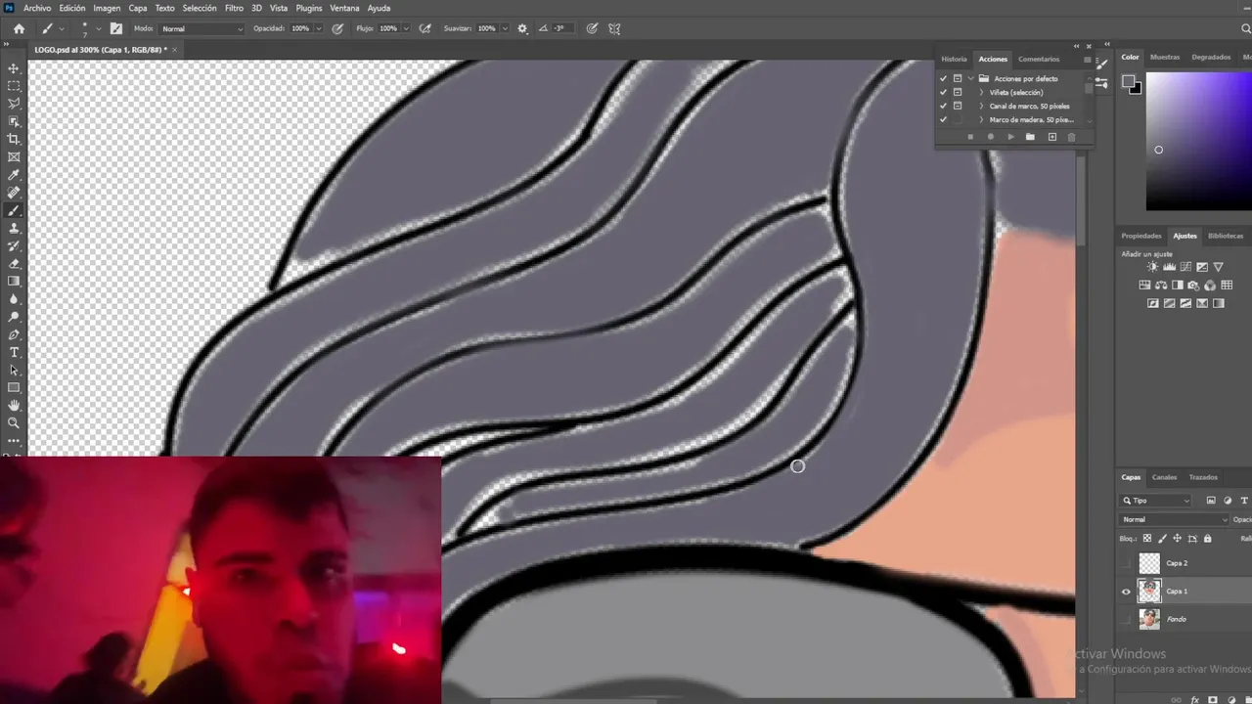Click the Home icon in options bar
The height and width of the screenshot is (704, 1252).
19,28
